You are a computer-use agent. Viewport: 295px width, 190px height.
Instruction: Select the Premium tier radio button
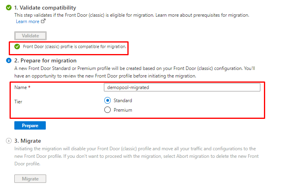[107, 110]
